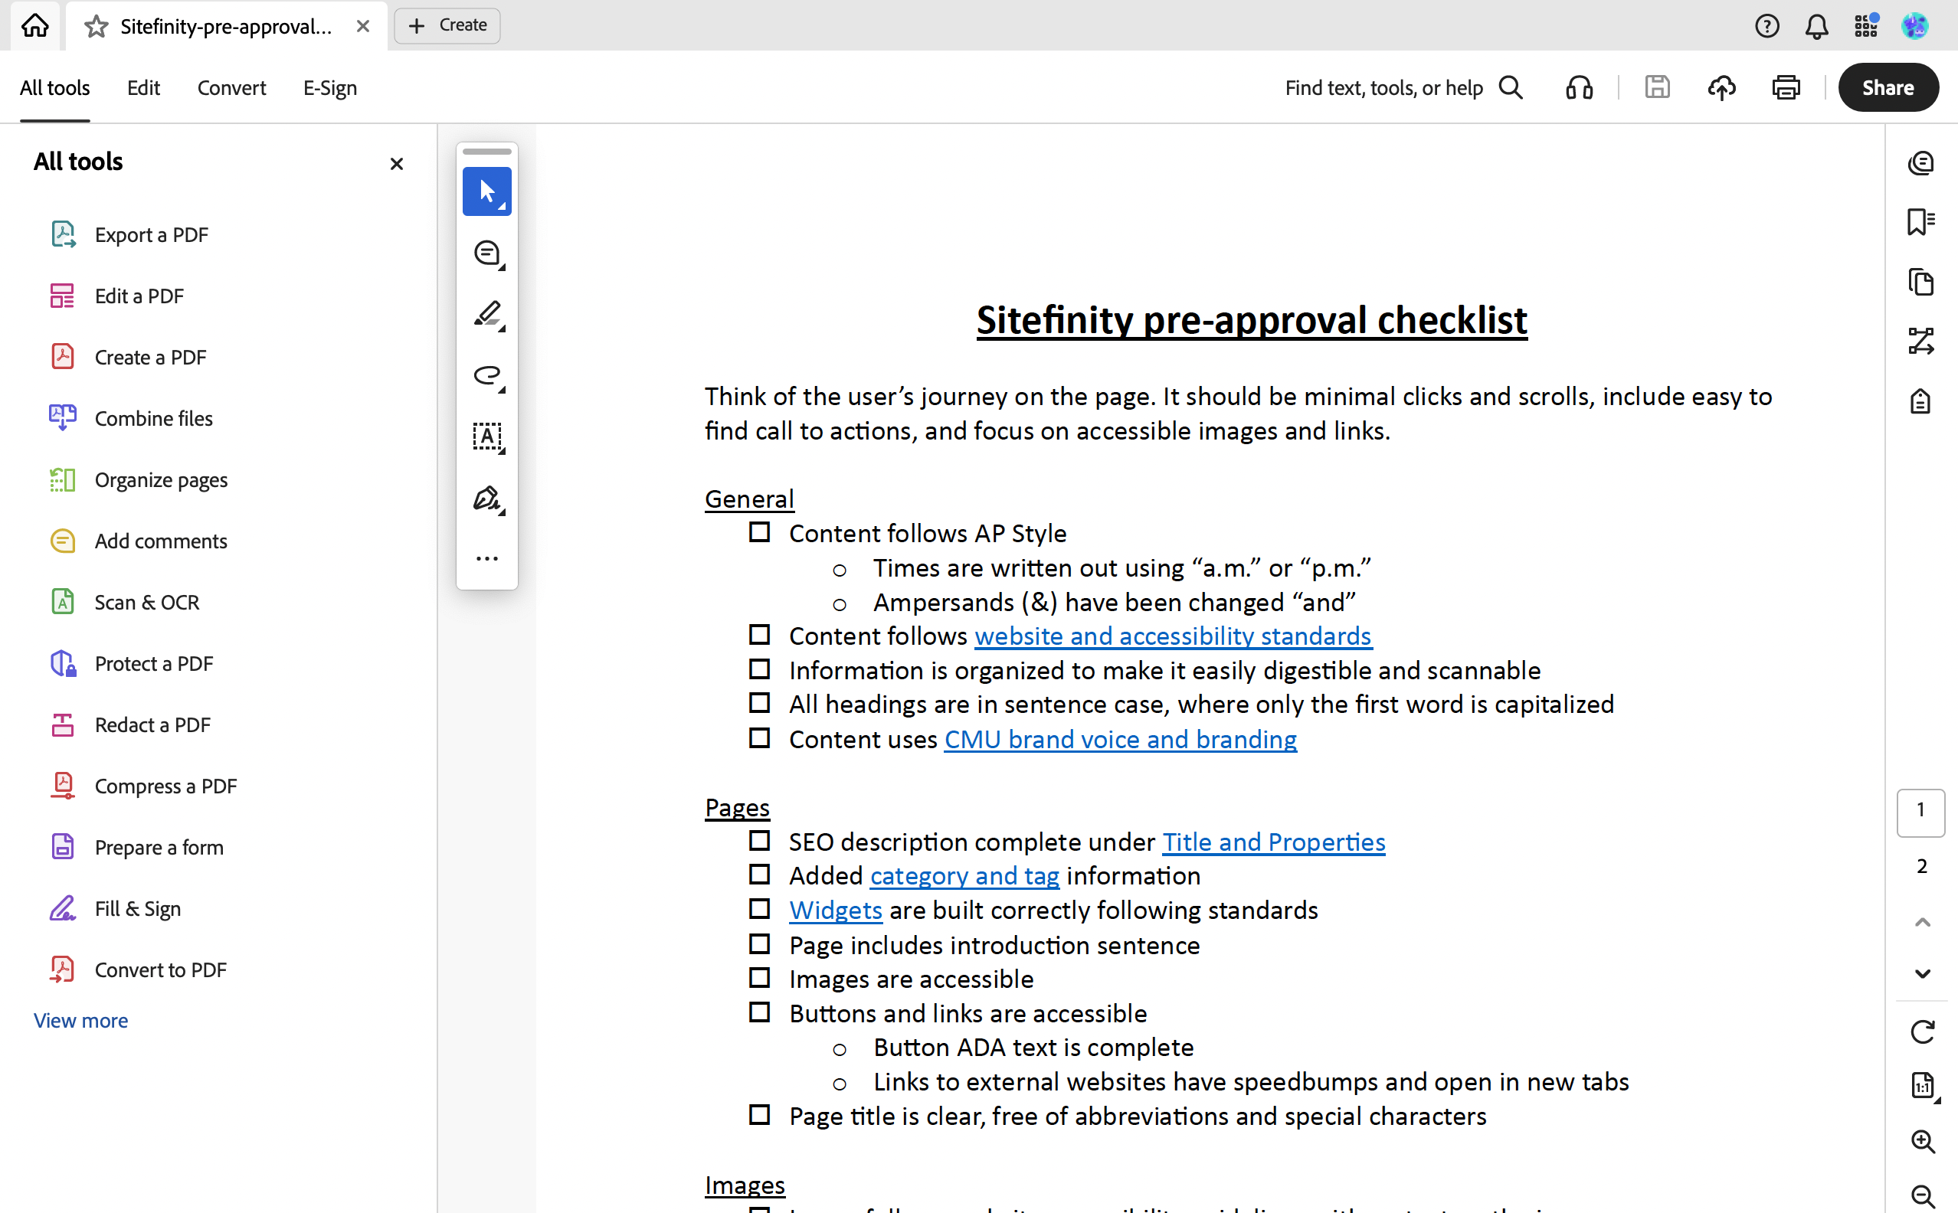Open the Add comment tool
The image size is (1958, 1213).
coord(487,253)
